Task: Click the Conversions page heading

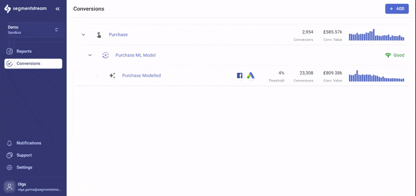Action: (x=89, y=9)
